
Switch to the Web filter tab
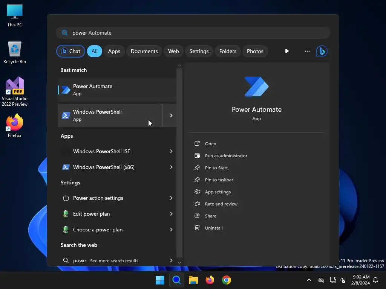click(173, 51)
